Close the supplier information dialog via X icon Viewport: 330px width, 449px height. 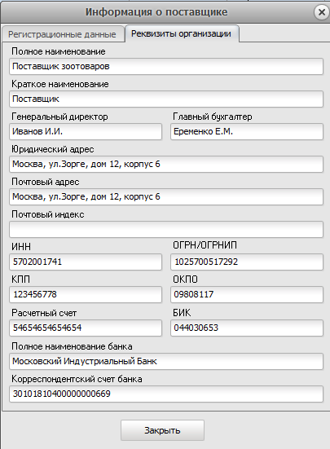(321, 12)
